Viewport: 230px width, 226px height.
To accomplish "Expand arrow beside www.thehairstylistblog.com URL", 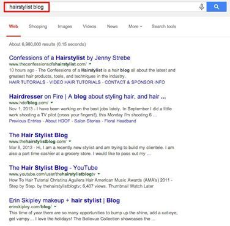I will (70, 141).
